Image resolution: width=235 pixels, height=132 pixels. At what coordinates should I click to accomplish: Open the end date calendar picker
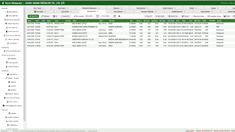coord(114,16)
